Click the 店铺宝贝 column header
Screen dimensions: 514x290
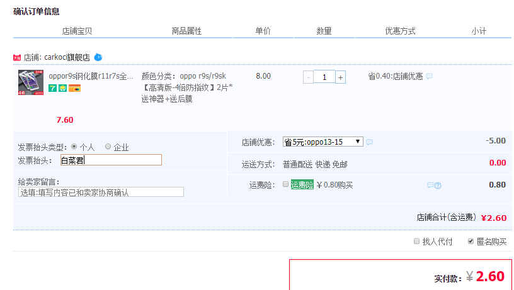coord(77,31)
